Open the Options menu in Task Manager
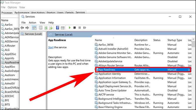Image resolution: width=196 pixels, height=110 pixels. (x=12, y=7)
